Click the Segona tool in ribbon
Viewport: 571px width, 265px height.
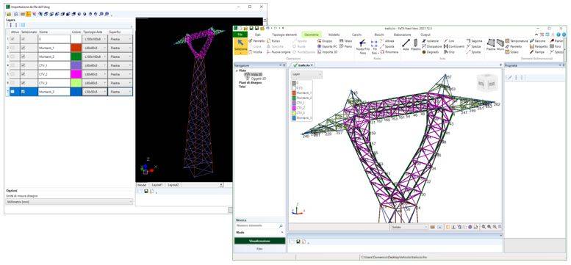(x=474, y=41)
